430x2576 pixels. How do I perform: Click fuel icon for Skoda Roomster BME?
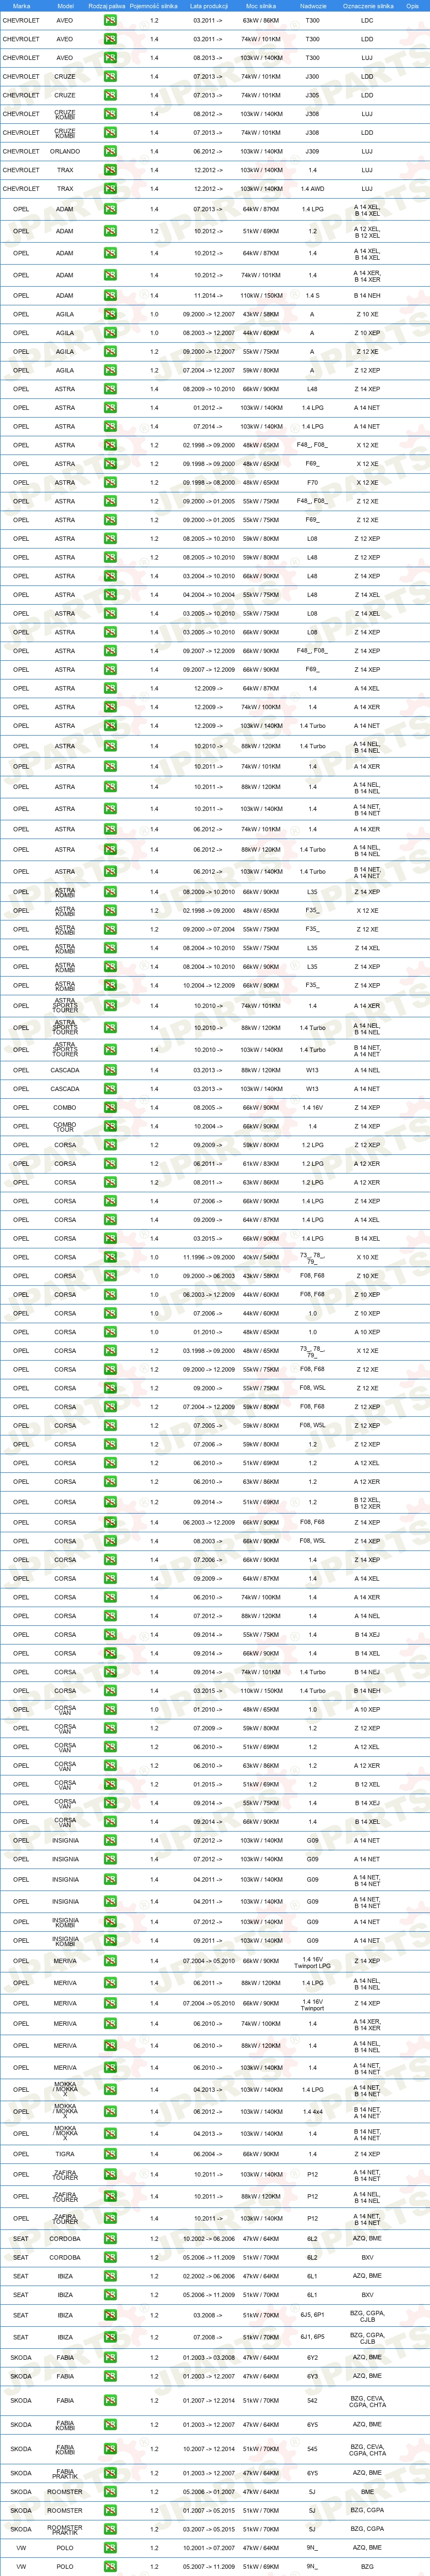(x=110, y=2492)
